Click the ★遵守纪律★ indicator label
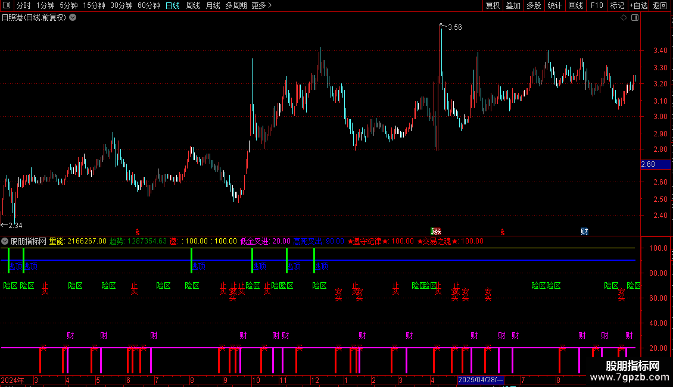This screenshot has width=673, height=387. pos(381,242)
